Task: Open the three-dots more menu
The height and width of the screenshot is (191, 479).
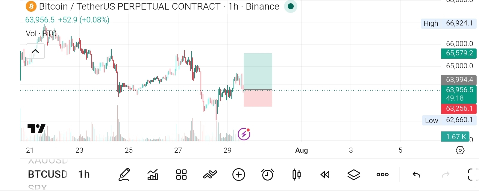Action: pos(382,175)
